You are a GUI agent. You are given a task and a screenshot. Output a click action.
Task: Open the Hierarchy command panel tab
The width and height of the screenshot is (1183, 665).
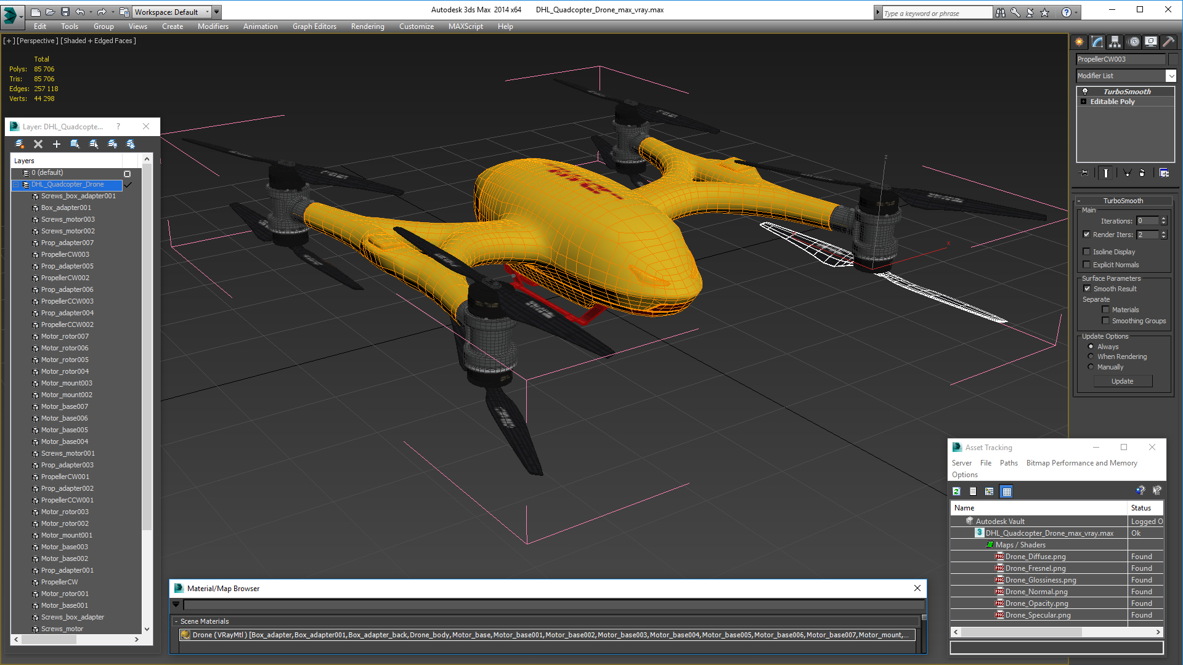[1115, 42]
